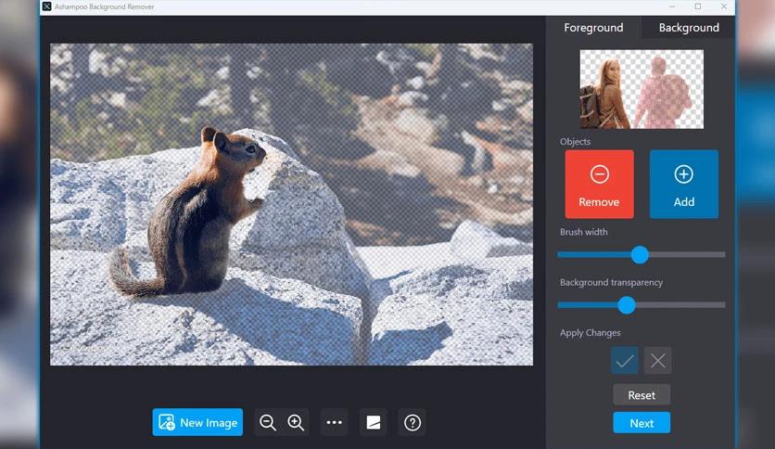Select the blue Add objects tool
The image size is (775, 449).
(684, 184)
